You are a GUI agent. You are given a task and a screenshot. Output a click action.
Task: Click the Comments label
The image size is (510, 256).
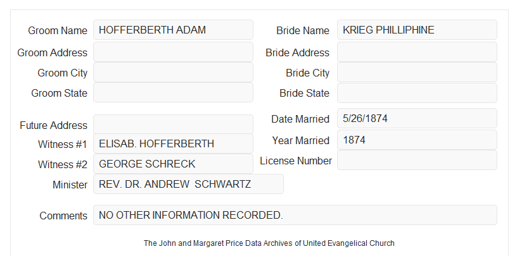tap(63, 216)
